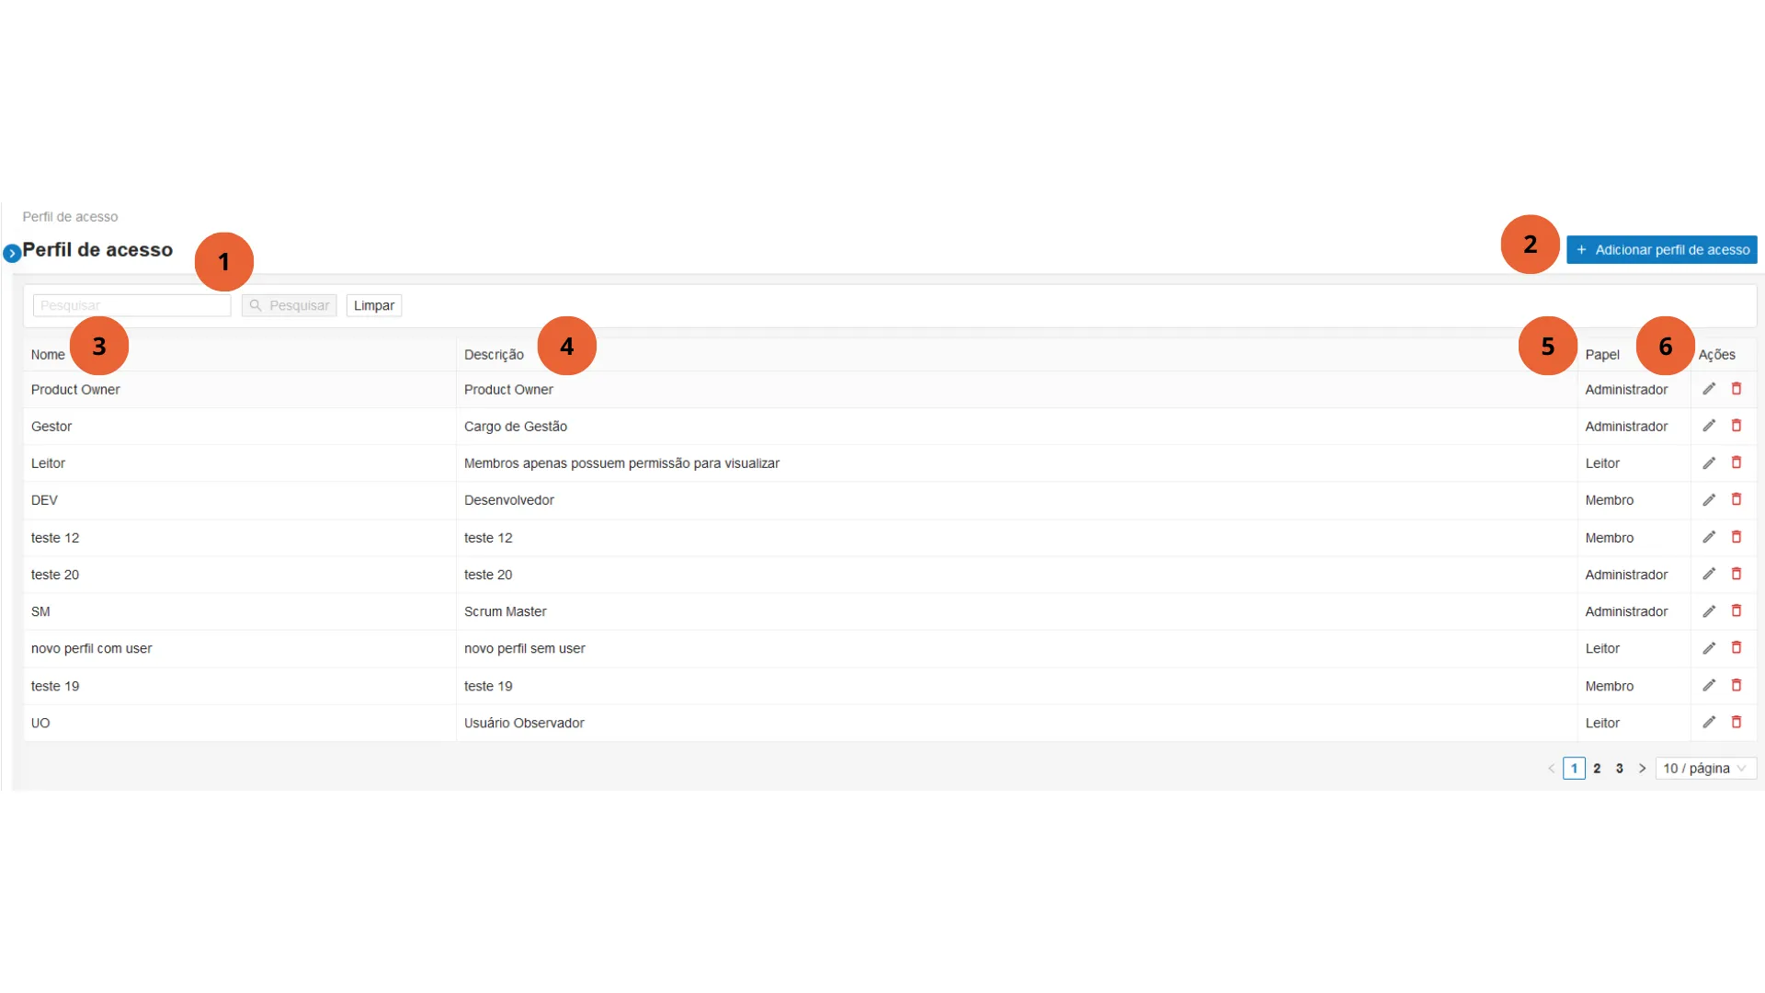Delete the Leitor profile row
This screenshot has height=993, width=1765.
click(x=1737, y=462)
